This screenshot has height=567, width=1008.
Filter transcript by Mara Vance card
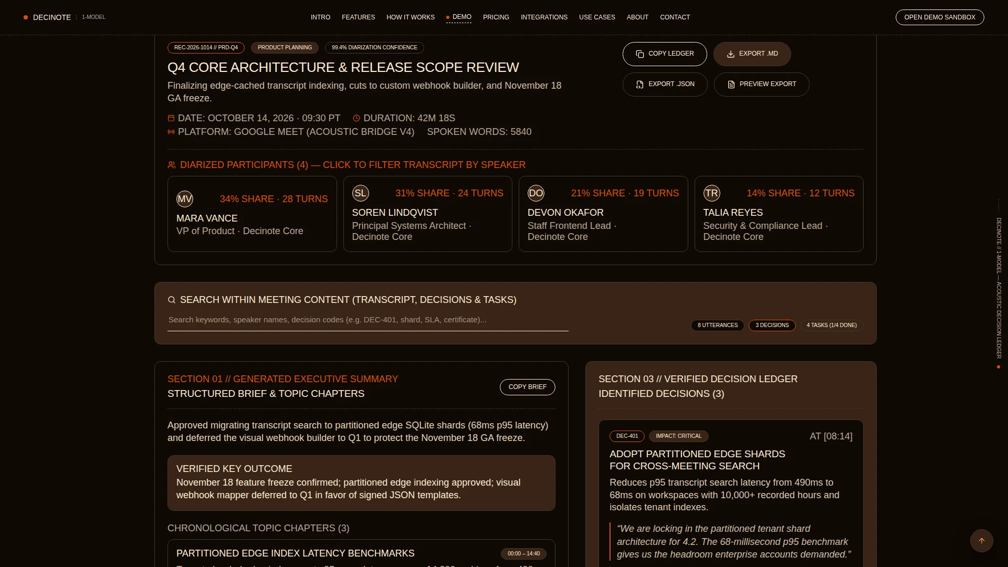click(x=252, y=214)
